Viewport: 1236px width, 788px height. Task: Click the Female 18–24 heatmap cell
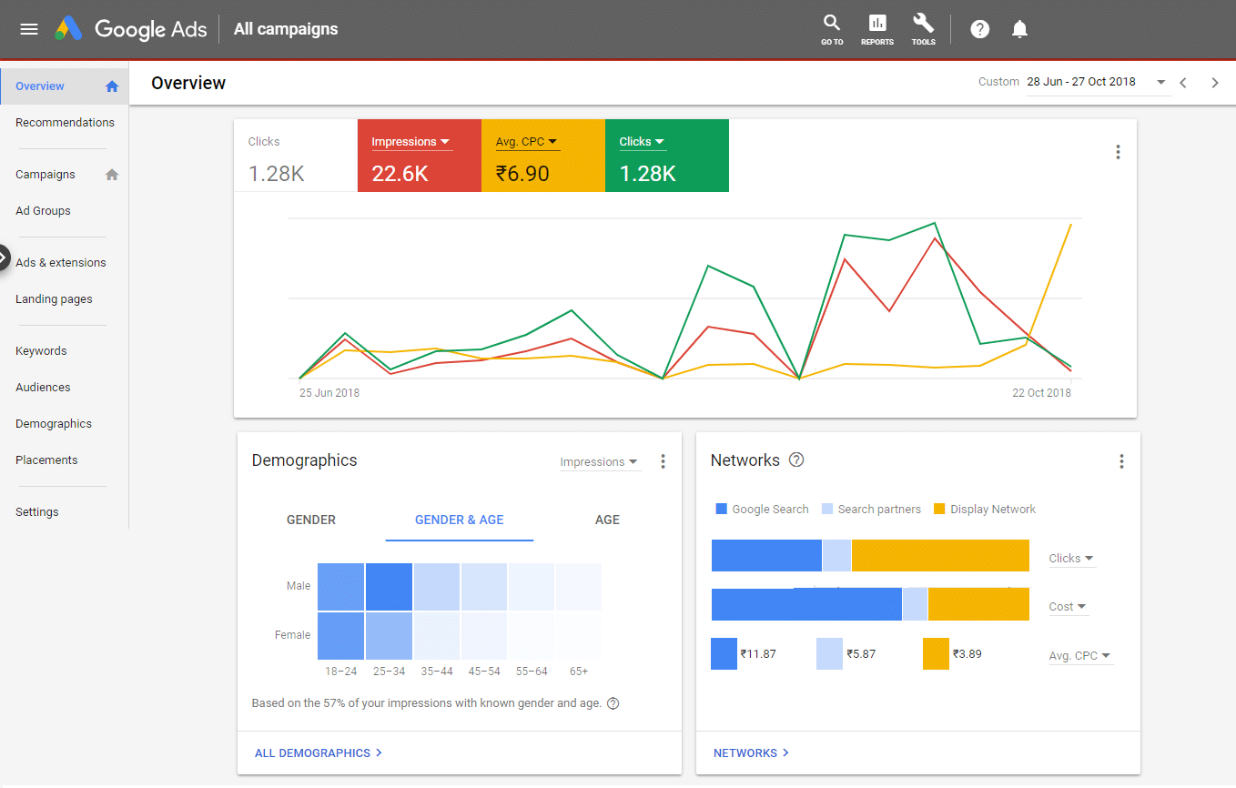[x=340, y=636]
